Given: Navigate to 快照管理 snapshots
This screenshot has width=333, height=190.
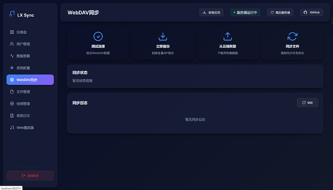Looking at the screenshot, I should coord(30,104).
